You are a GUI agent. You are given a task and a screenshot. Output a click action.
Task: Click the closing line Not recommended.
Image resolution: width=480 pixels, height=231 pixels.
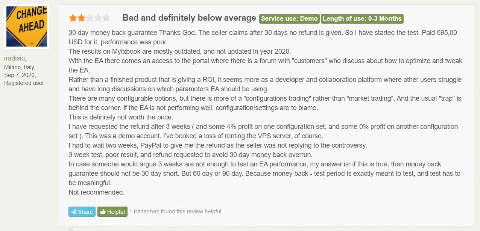click(96, 192)
